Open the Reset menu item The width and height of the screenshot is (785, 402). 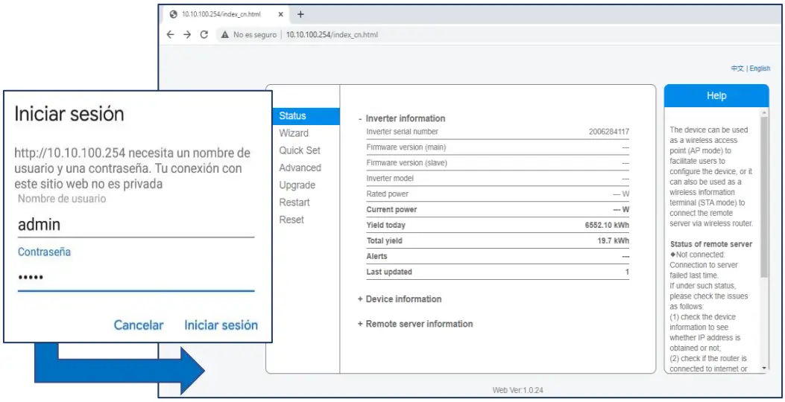(x=291, y=220)
